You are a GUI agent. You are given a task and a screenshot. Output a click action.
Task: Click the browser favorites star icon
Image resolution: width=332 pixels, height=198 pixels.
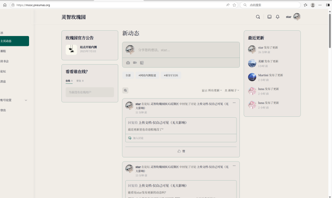[x=234, y=5]
